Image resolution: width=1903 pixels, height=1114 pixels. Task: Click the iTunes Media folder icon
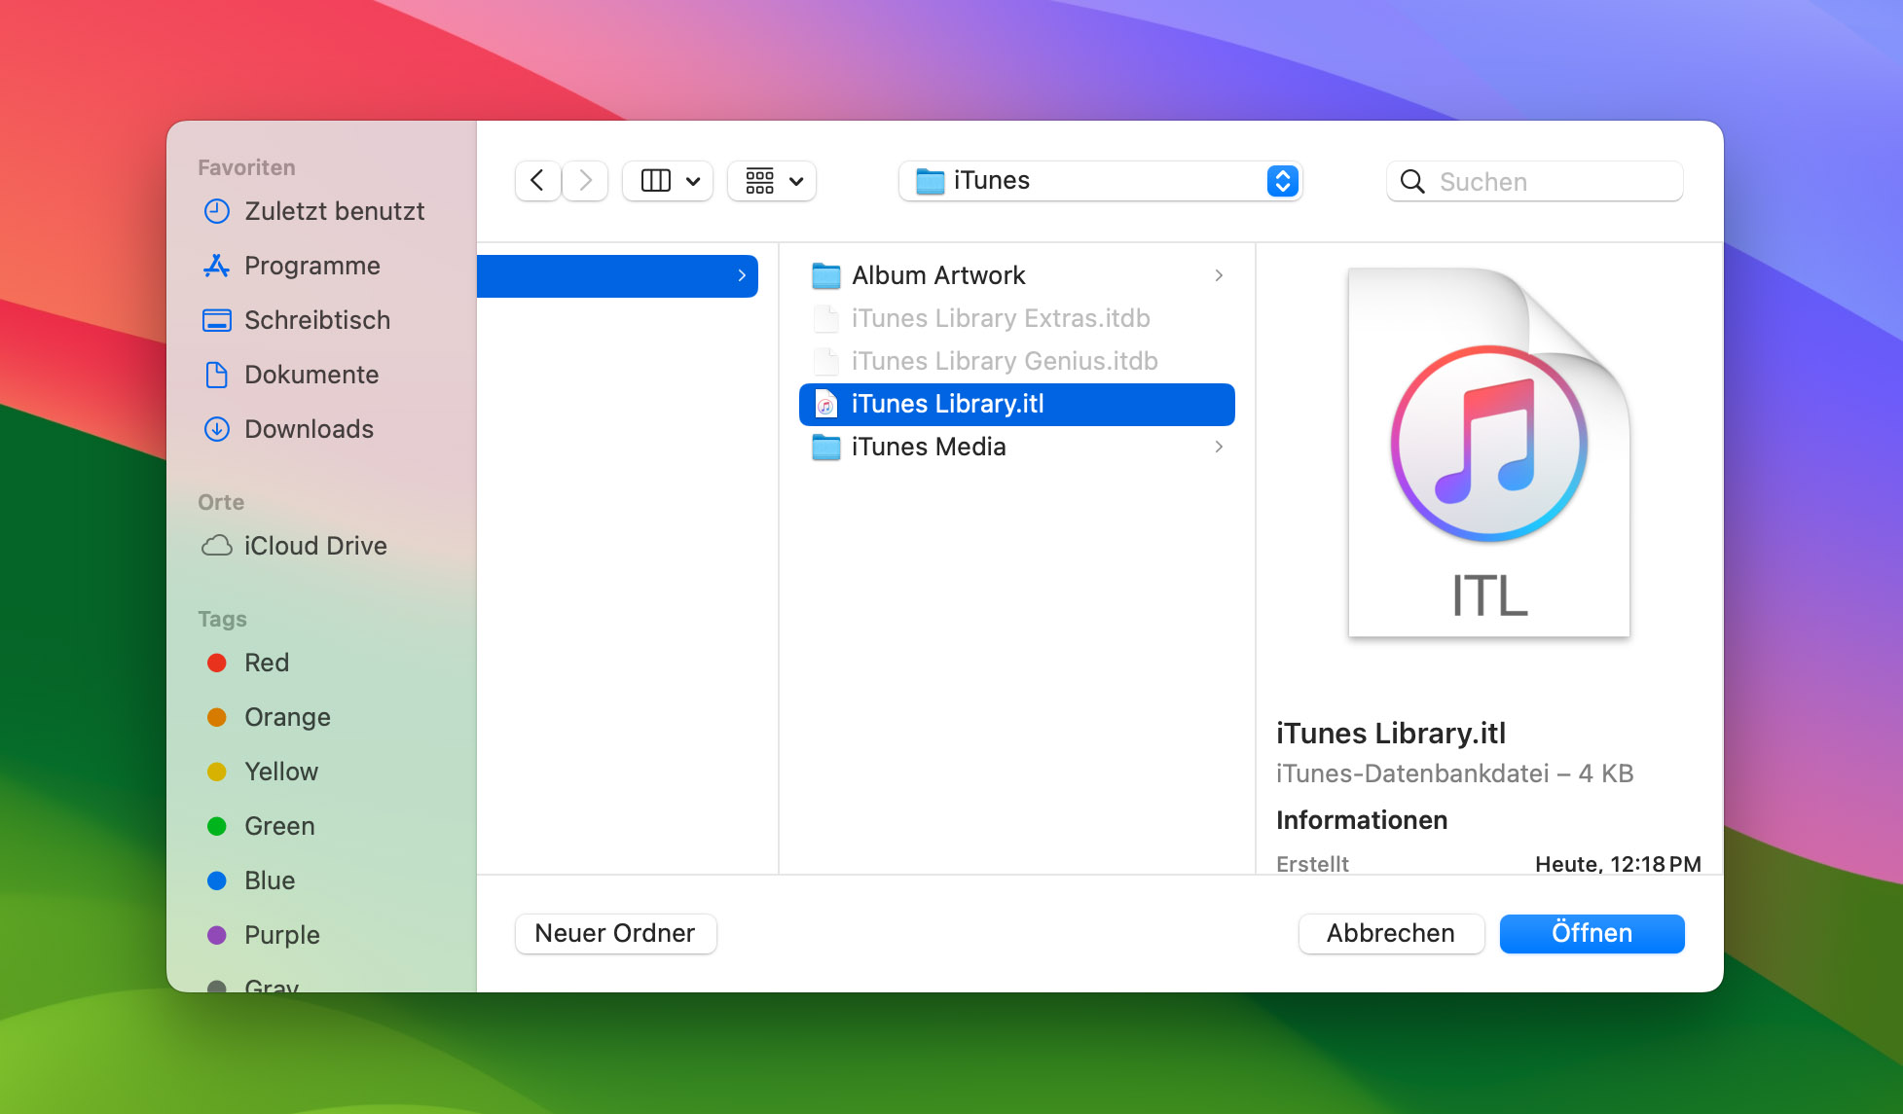point(826,447)
